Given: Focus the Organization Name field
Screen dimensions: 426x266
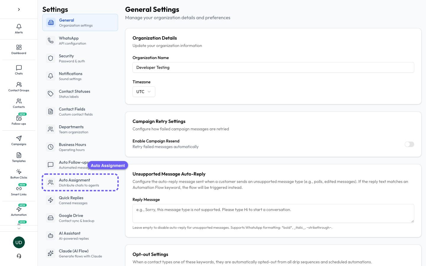Looking at the screenshot, I should point(273,67).
